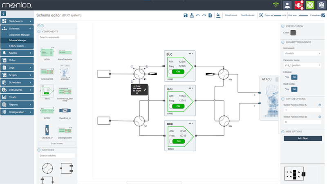
Task: Click the Search components field
Action: (x=57, y=37)
